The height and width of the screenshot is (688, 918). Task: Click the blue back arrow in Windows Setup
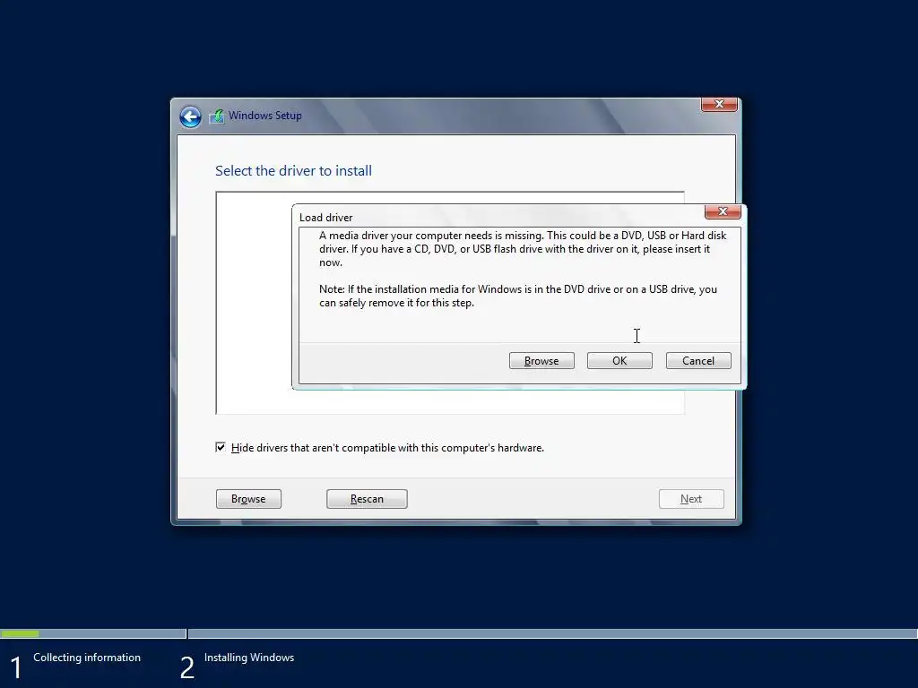point(190,116)
